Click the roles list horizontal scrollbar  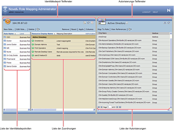click(x=17, y=110)
